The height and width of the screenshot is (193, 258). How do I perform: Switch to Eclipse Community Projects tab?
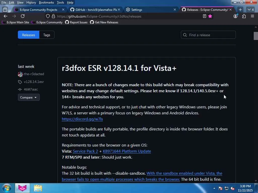coord(39,10)
